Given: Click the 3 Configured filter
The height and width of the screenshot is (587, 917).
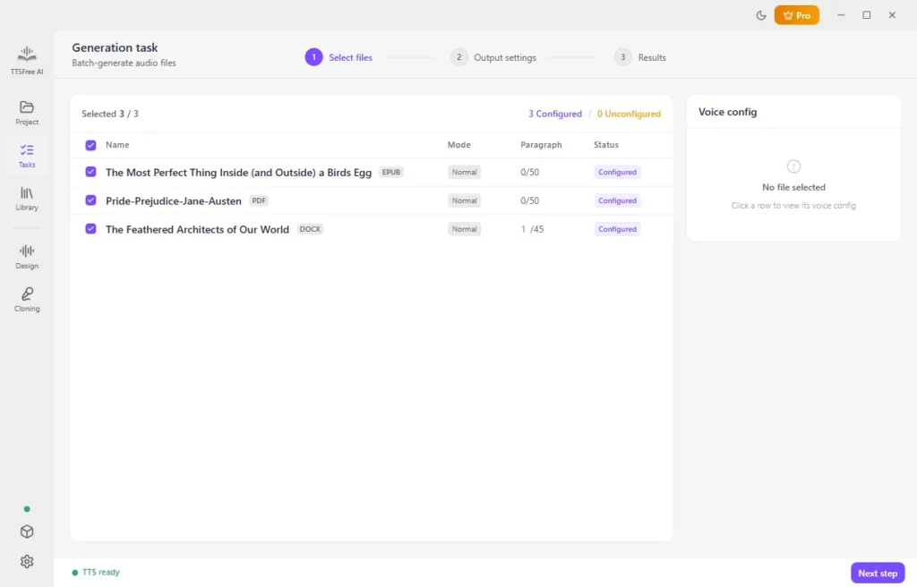Looking at the screenshot, I should tap(555, 114).
